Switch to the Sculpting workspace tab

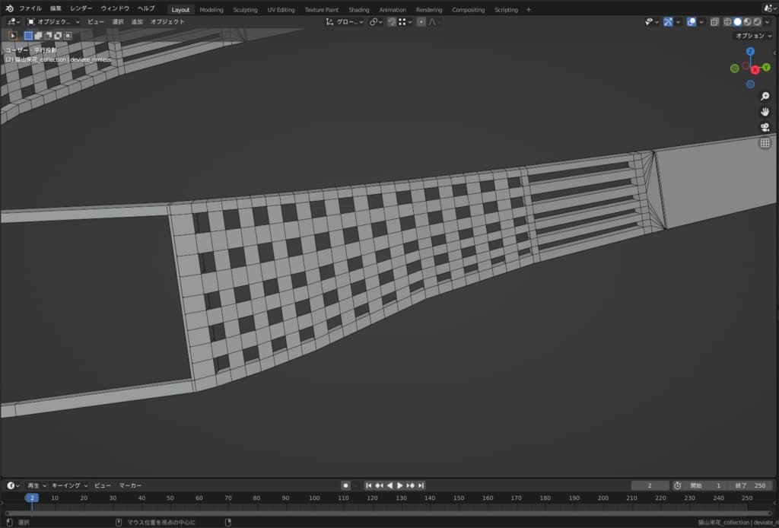click(245, 10)
